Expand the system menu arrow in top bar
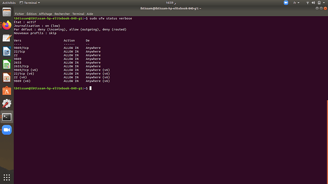Image resolution: width=328 pixels, height=184 pixels. (324, 3)
